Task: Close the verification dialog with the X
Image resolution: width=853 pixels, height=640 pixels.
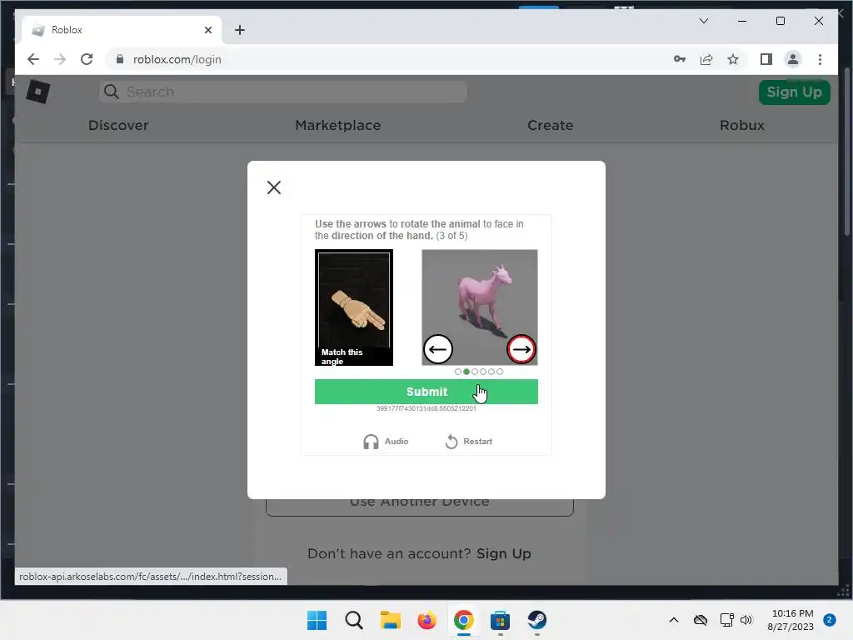Action: tap(274, 187)
